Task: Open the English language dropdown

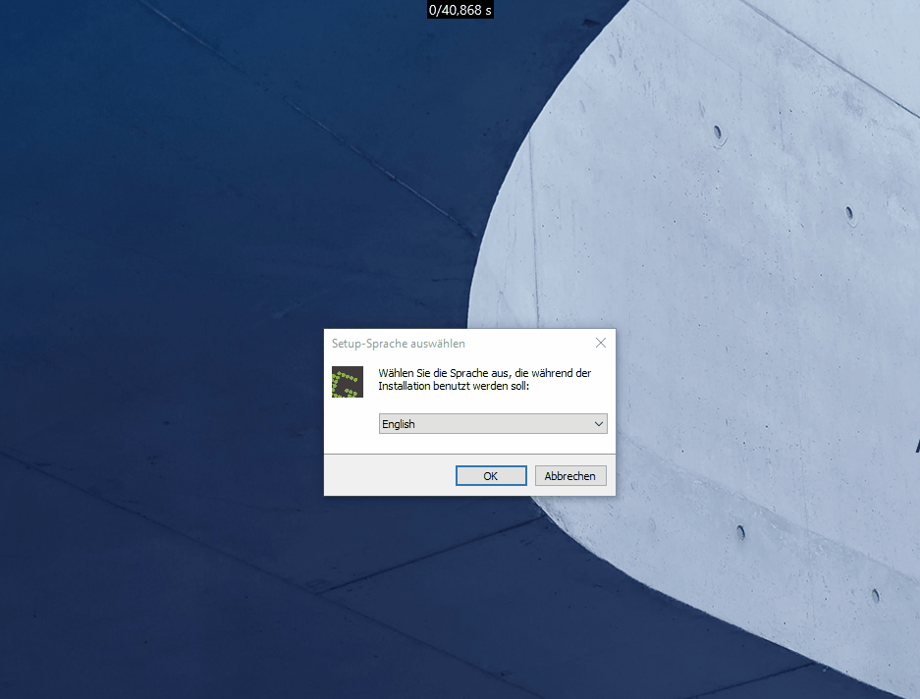Action: pyautogui.click(x=493, y=424)
